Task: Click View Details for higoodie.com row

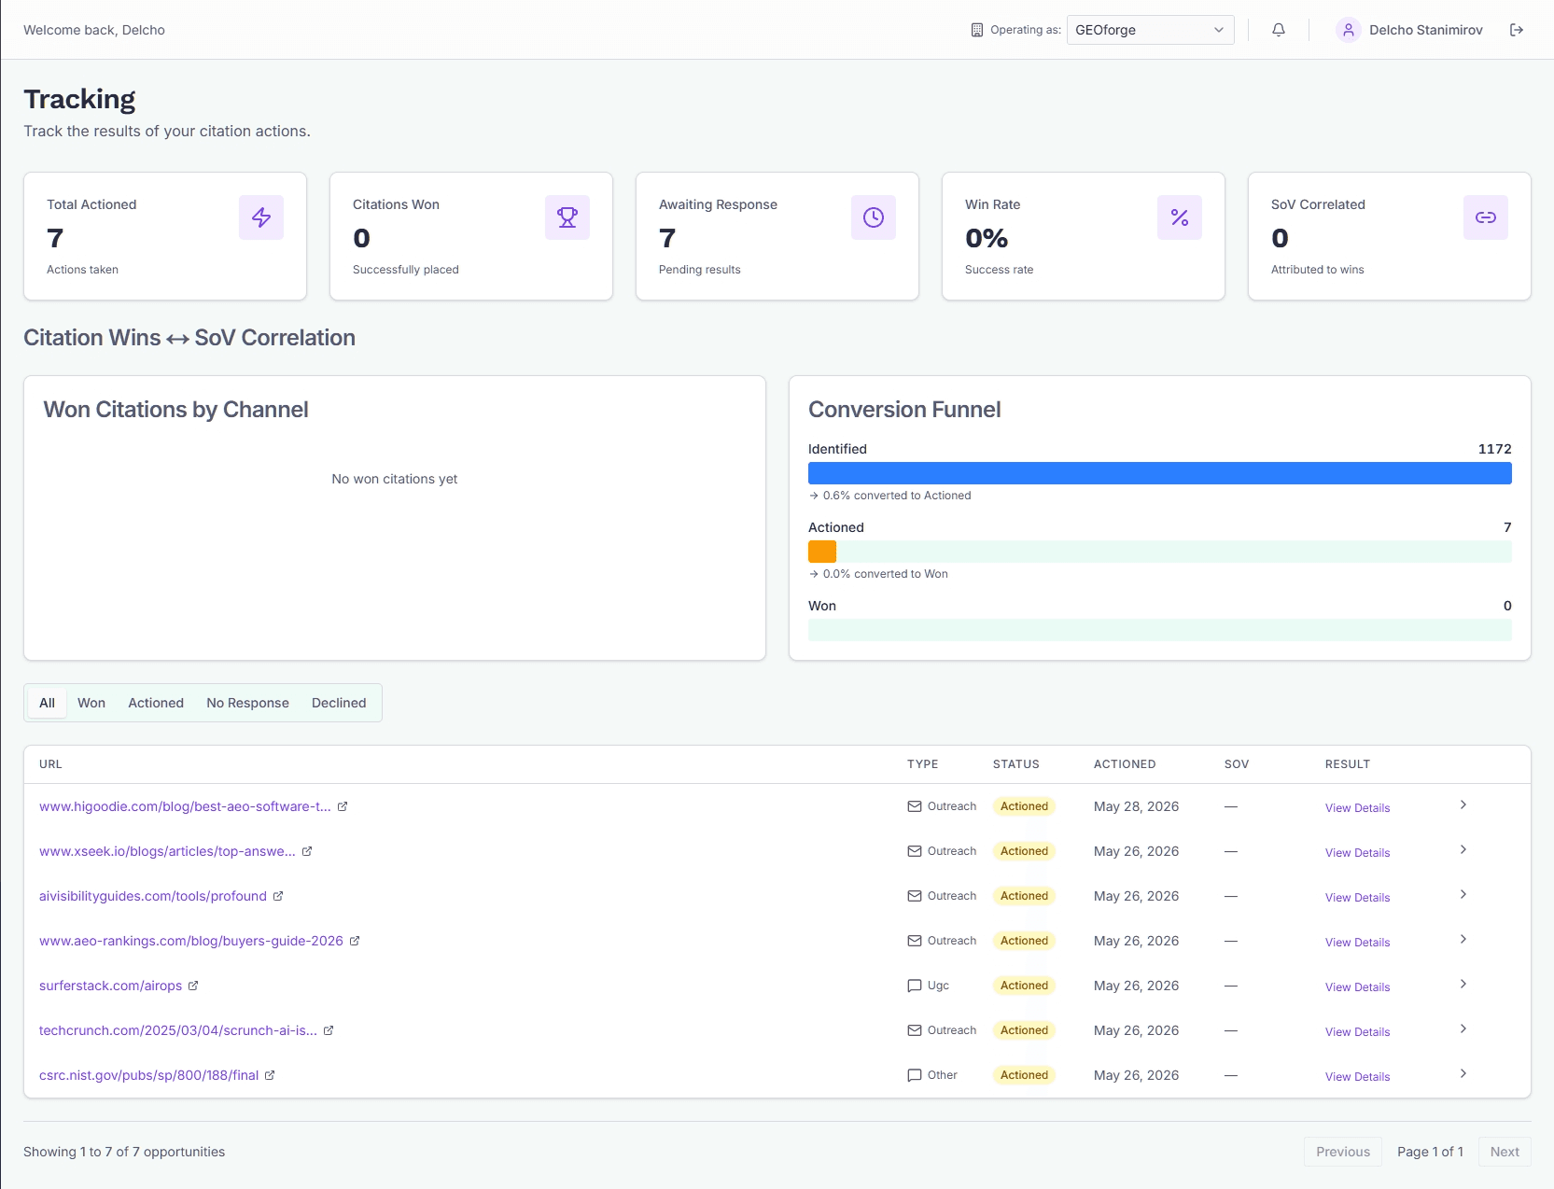Action: point(1357,808)
